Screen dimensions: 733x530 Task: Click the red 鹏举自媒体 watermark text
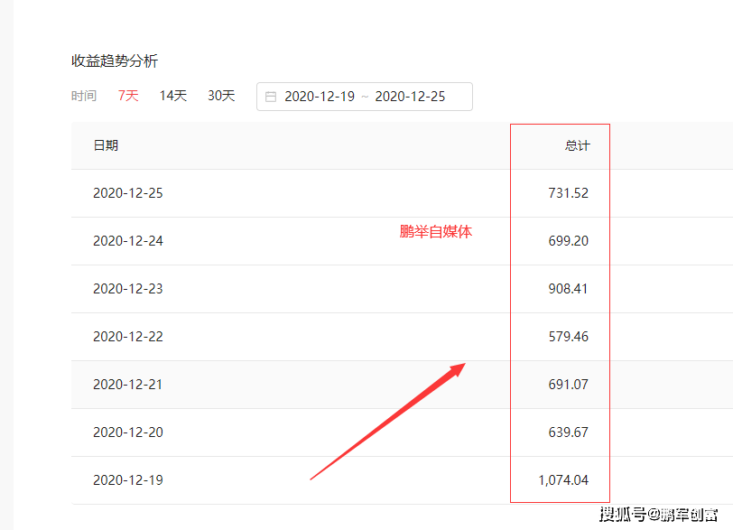click(436, 232)
